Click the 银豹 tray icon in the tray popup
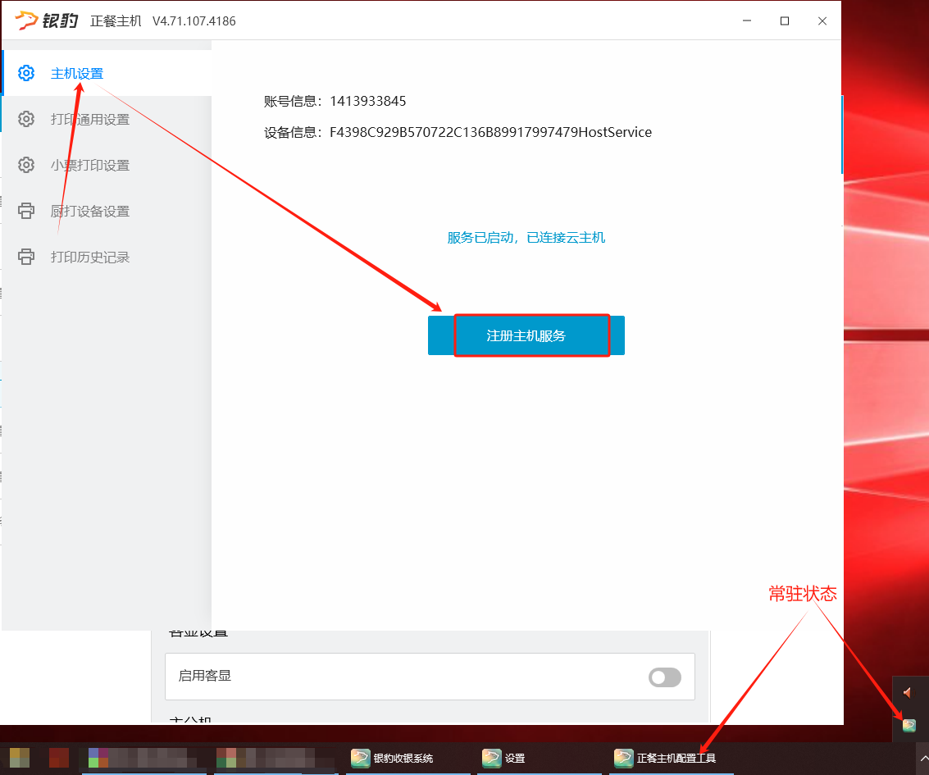This screenshot has width=929, height=775. [909, 725]
